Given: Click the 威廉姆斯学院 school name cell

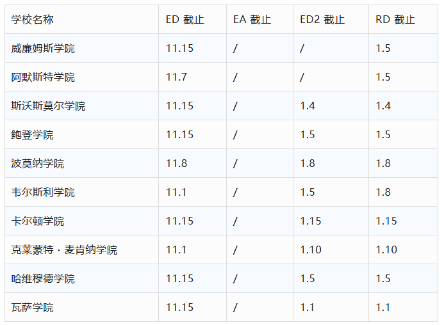Looking at the screenshot, I should point(43,49).
